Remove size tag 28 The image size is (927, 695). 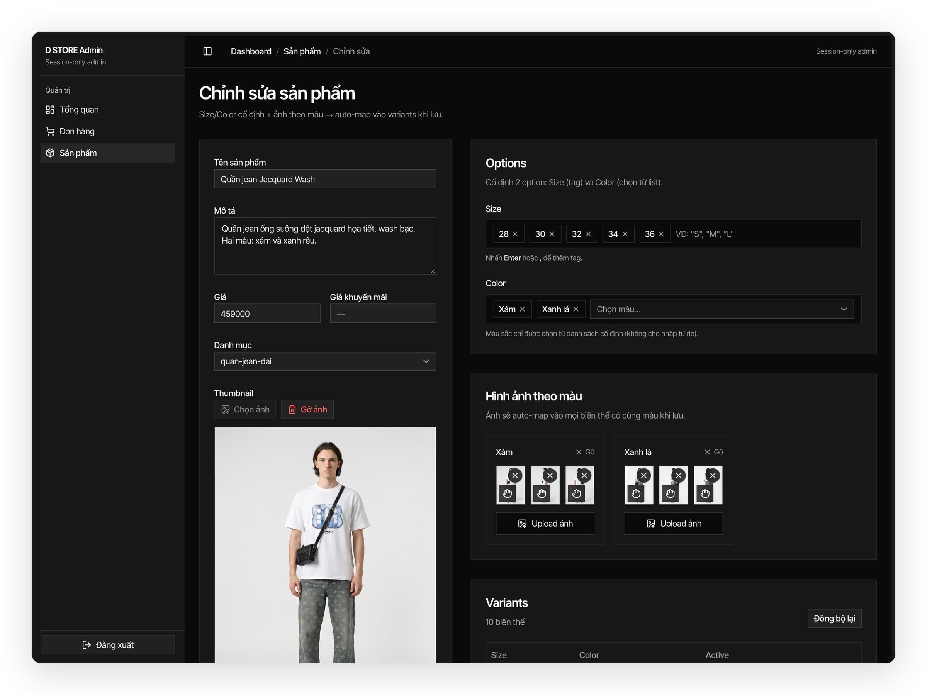coord(515,234)
